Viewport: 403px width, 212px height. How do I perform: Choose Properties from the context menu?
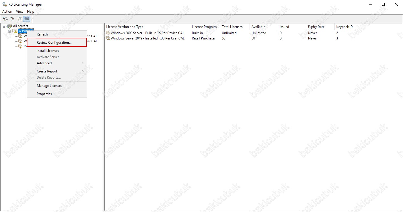click(57, 94)
